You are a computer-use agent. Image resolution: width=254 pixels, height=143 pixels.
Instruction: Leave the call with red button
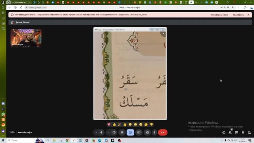coord(163,132)
